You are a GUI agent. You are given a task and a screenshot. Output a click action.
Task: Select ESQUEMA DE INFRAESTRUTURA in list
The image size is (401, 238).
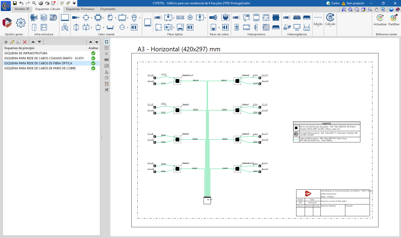click(26, 53)
